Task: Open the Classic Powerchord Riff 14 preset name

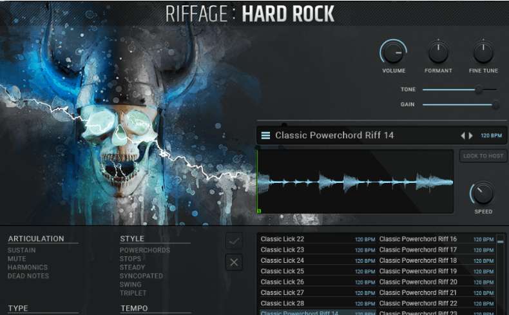Action: pos(334,135)
